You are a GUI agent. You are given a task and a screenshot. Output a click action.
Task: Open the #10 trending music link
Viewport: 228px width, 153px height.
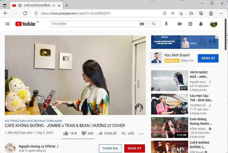click(x=34, y=121)
